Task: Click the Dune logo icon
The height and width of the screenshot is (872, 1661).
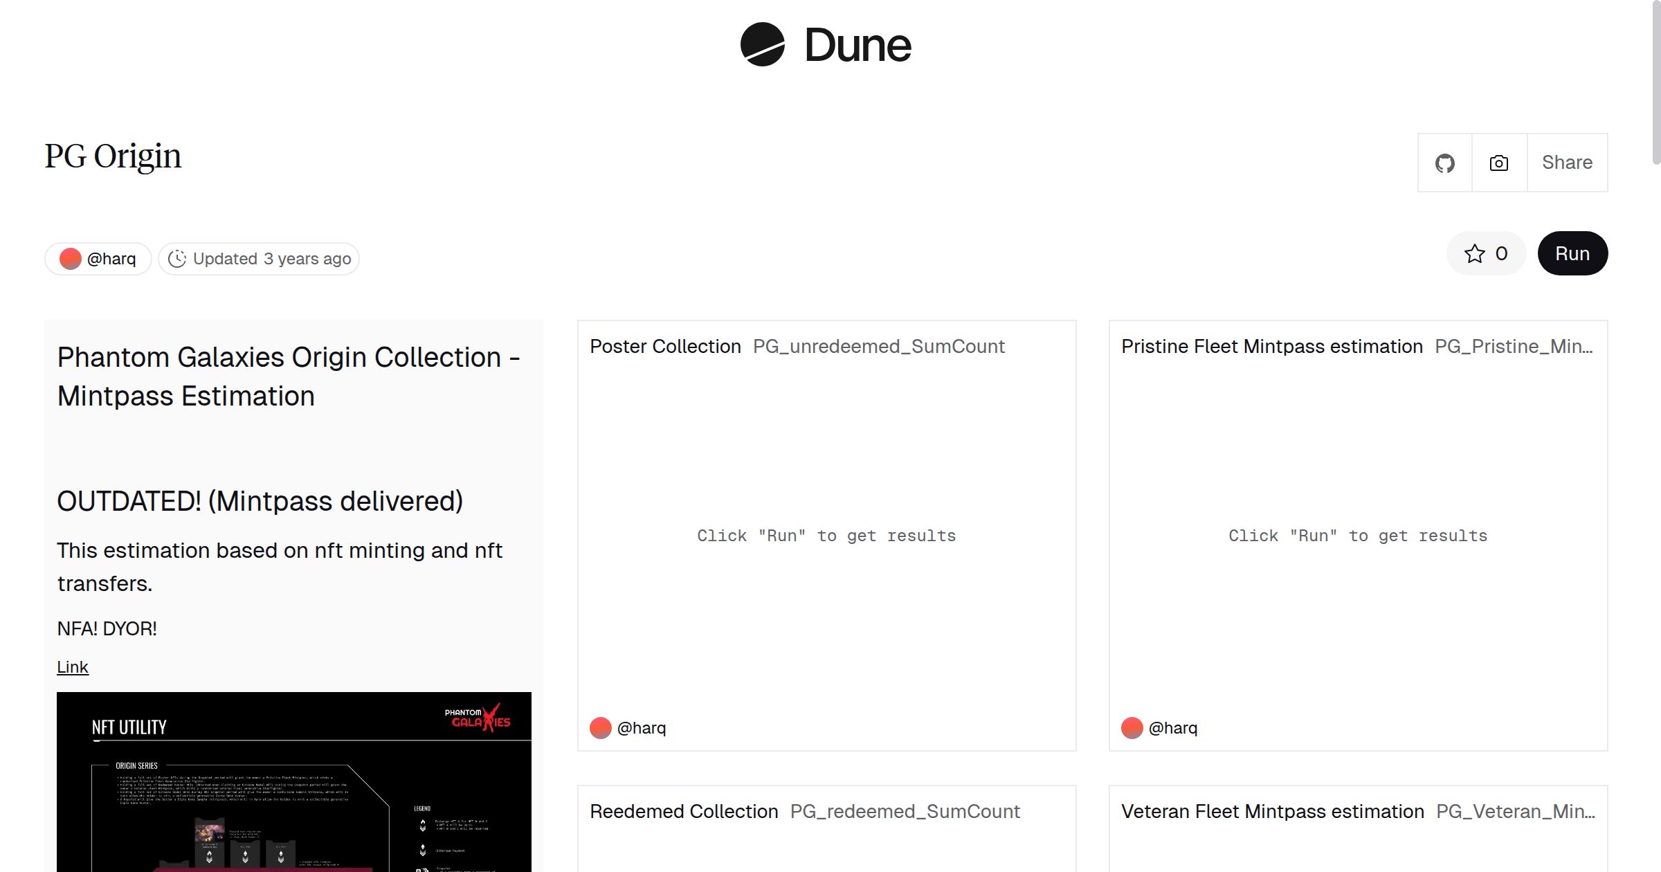Action: pyautogui.click(x=762, y=44)
